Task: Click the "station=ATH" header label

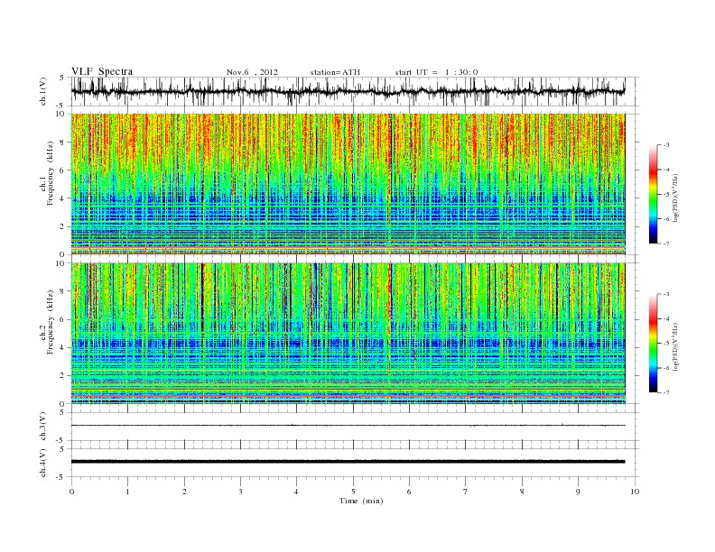Action: (x=335, y=72)
